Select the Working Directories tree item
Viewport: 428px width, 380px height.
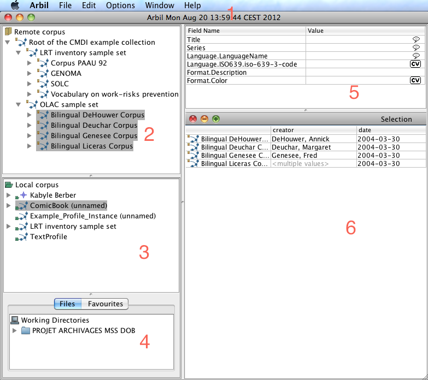click(55, 320)
